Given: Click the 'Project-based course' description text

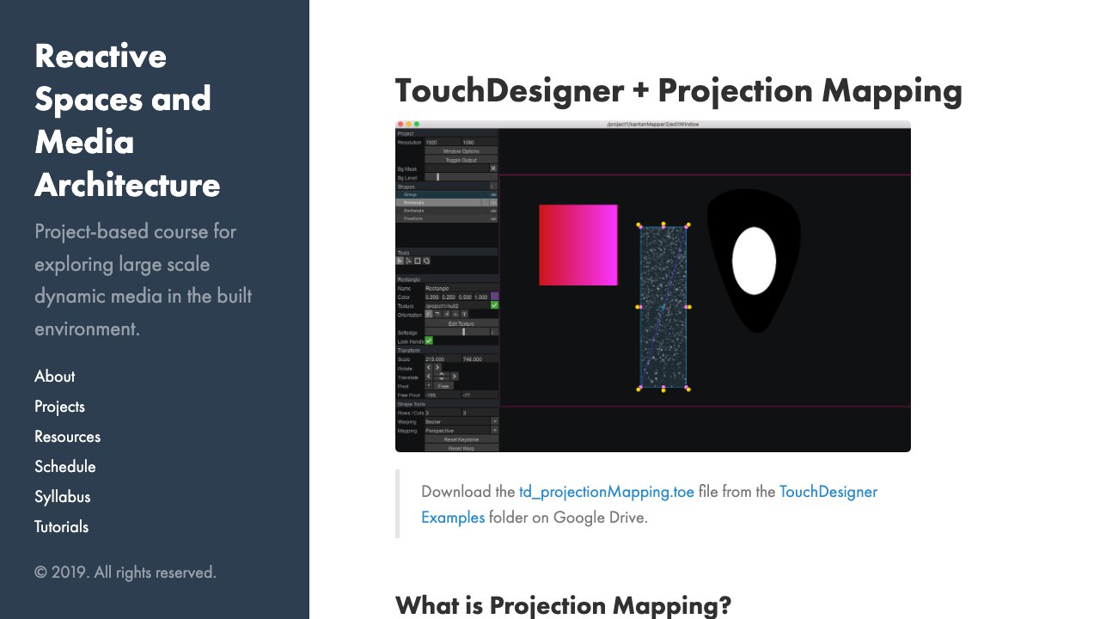Looking at the screenshot, I should coord(144,280).
